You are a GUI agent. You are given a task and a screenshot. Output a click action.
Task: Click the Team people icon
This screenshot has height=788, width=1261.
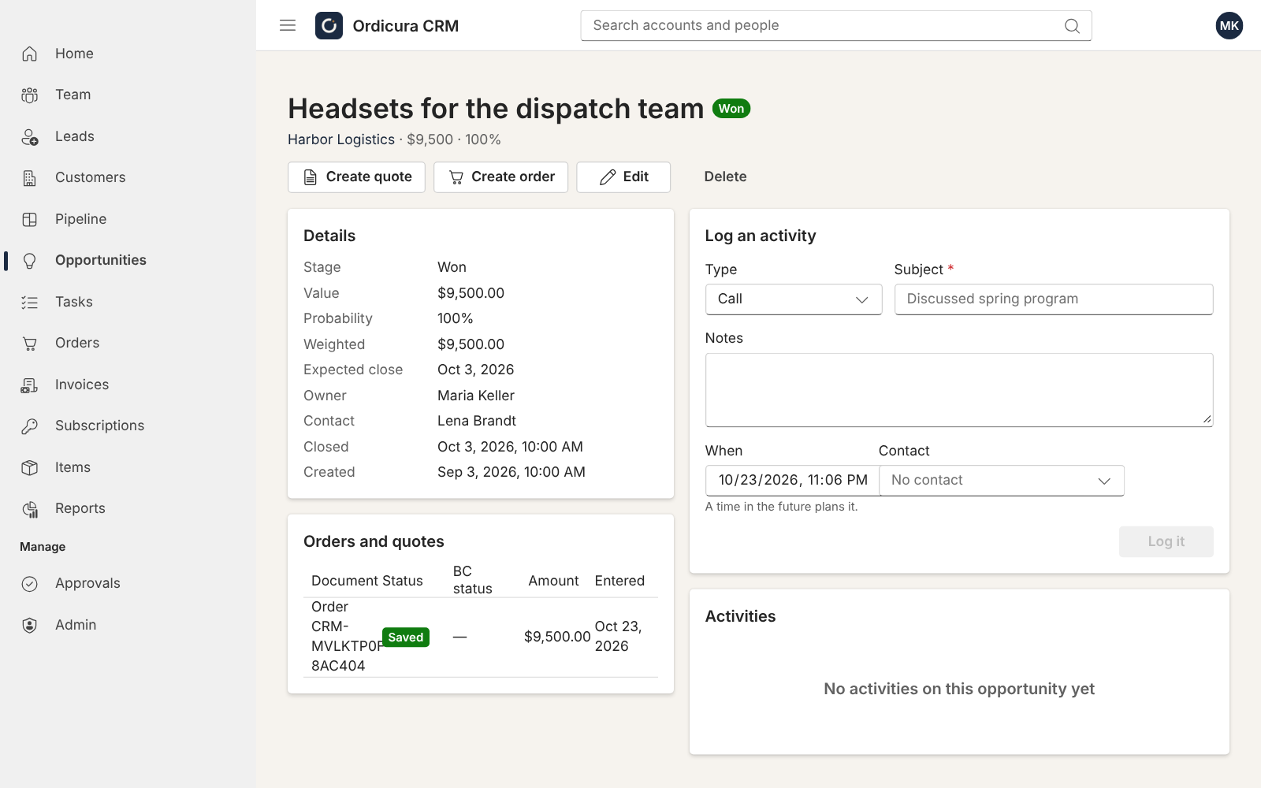30,95
